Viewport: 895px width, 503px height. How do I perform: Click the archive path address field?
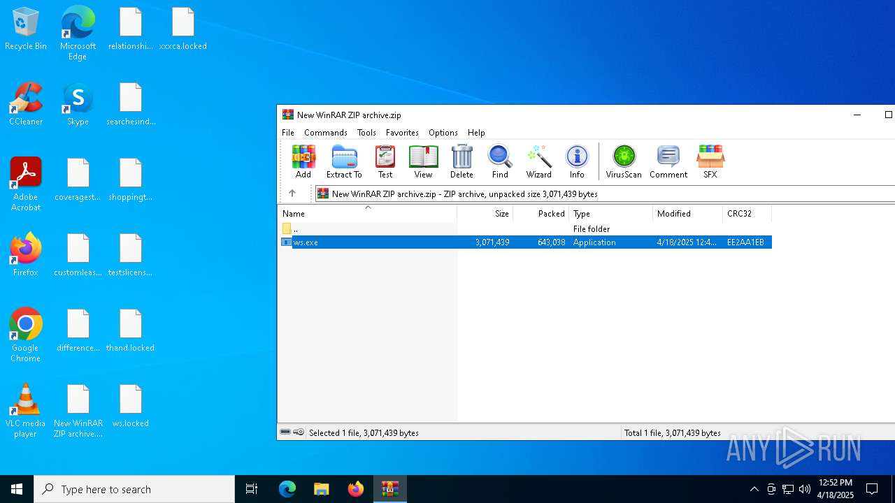click(605, 194)
